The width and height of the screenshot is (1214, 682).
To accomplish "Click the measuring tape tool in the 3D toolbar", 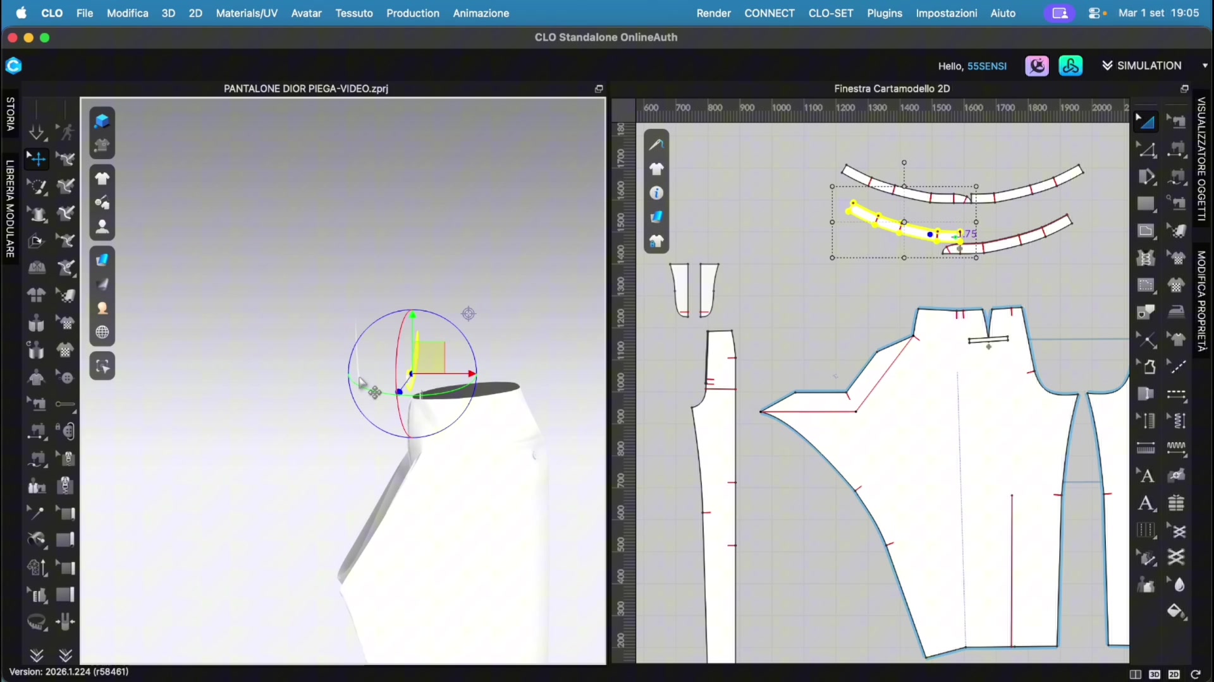I will [37, 622].
